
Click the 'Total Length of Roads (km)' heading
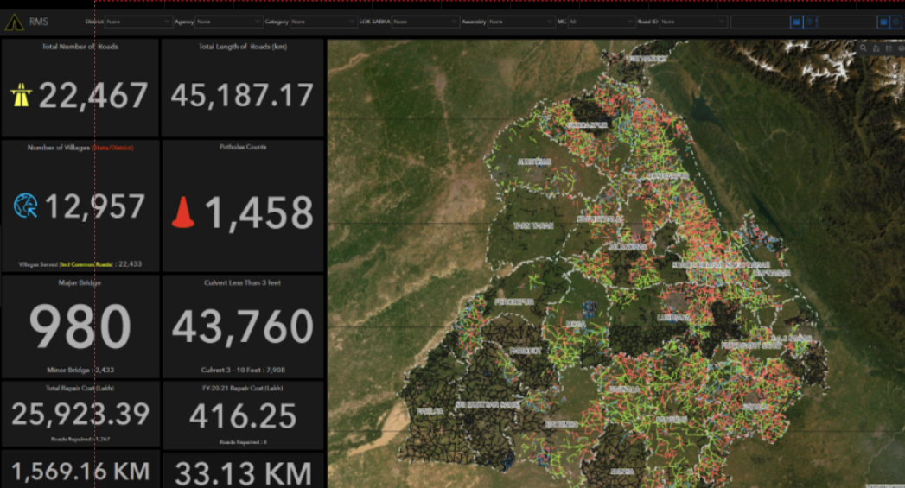243,47
